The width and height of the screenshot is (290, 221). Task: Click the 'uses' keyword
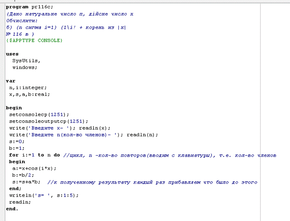(x=12, y=54)
